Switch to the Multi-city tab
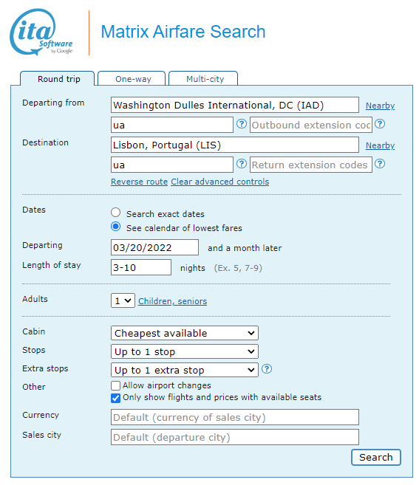Image resolution: width=419 pixels, height=485 pixels. tap(203, 78)
